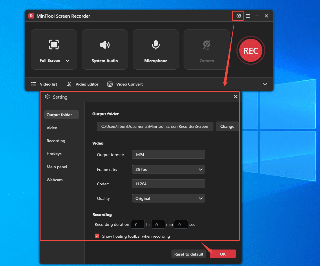Click the recording duration hours field

pos(138,224)
